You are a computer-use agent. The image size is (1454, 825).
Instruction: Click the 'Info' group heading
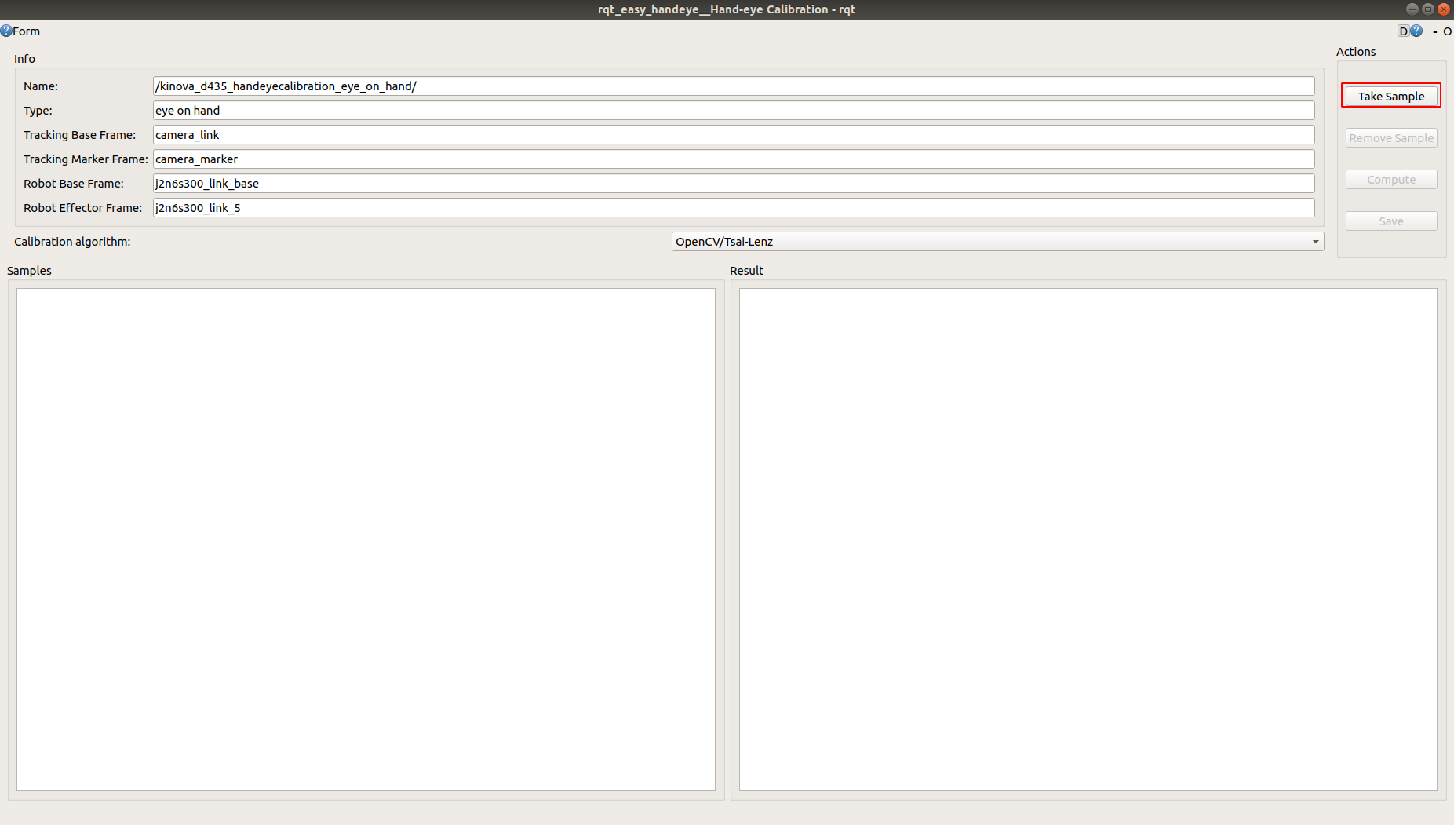(x=24, y=59)
